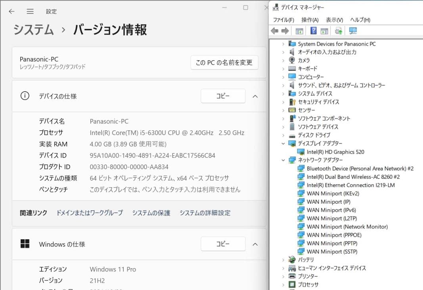This screenshot has width=423, height=290.
Task: Select the センサー category icon
Action: click(292, 110)
